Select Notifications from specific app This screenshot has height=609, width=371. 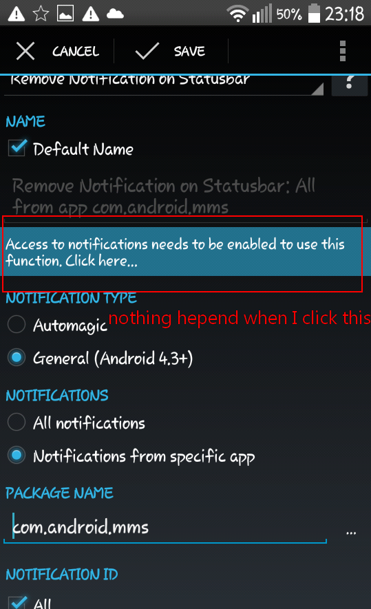17,456
